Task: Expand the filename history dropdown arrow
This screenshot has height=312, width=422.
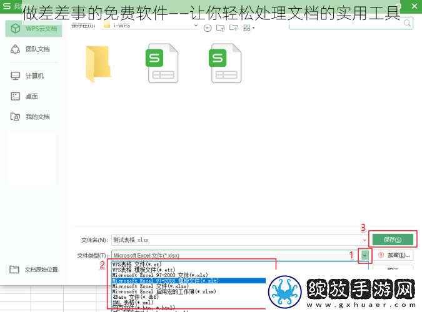Action: pos(364,240)
